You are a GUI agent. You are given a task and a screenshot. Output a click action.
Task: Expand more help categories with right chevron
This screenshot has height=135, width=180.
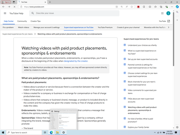[168, 27]
